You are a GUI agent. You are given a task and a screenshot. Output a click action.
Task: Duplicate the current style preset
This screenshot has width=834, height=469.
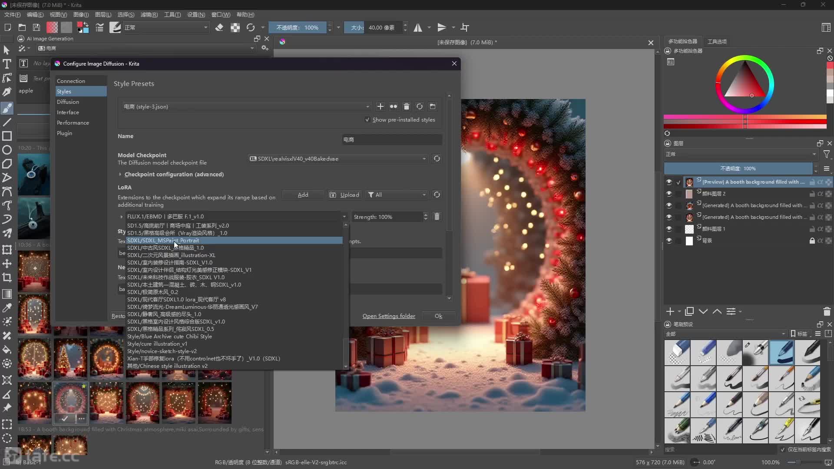point(394,106)
